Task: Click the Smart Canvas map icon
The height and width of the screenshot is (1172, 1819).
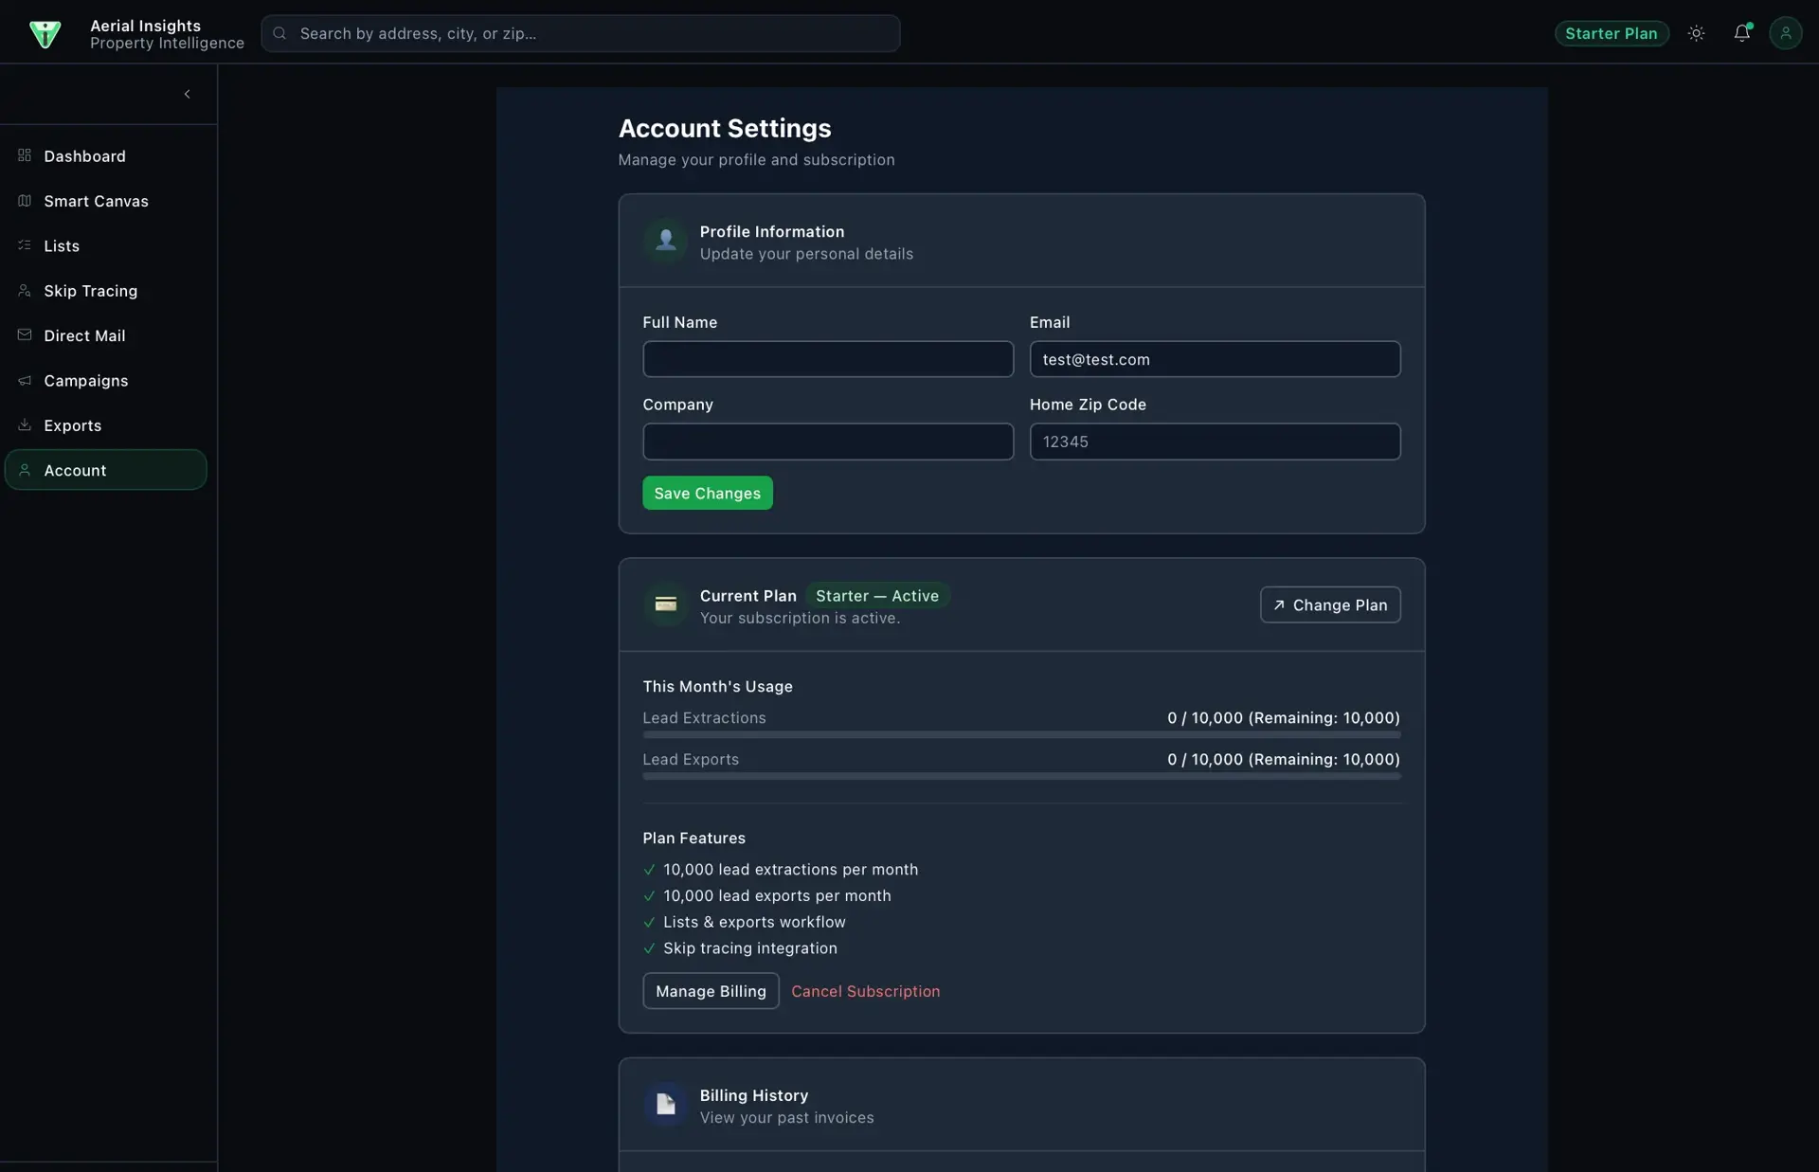Action: click(x=25, y=200)
